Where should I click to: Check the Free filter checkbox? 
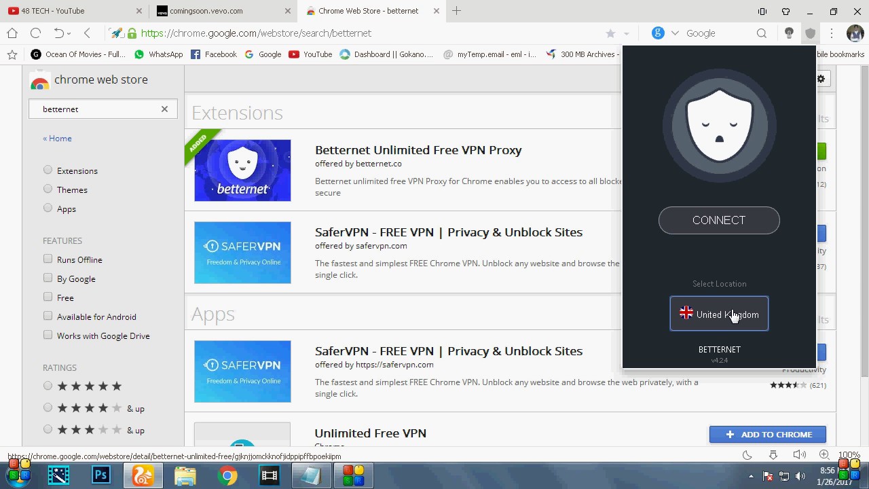tap(48, 297)
